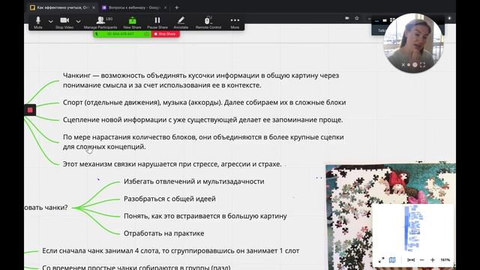This screenshot has height=270, width=480.
Task: Select 'Понять, как это встраивается' node
Action: point(205,216)
